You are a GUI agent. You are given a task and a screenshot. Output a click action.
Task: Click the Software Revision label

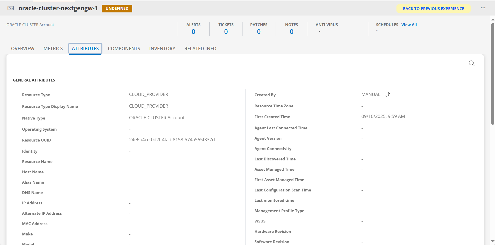pyautogui.click(x=272, y=242)
